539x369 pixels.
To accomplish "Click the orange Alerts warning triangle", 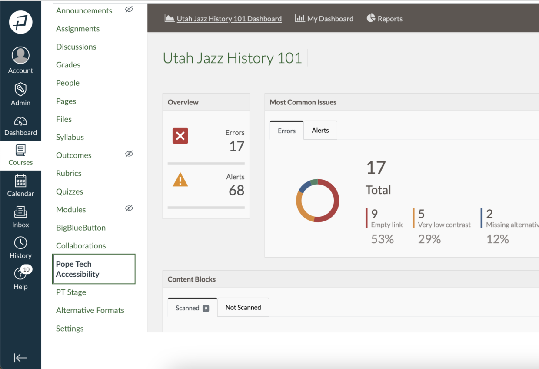I will point(180,180).
